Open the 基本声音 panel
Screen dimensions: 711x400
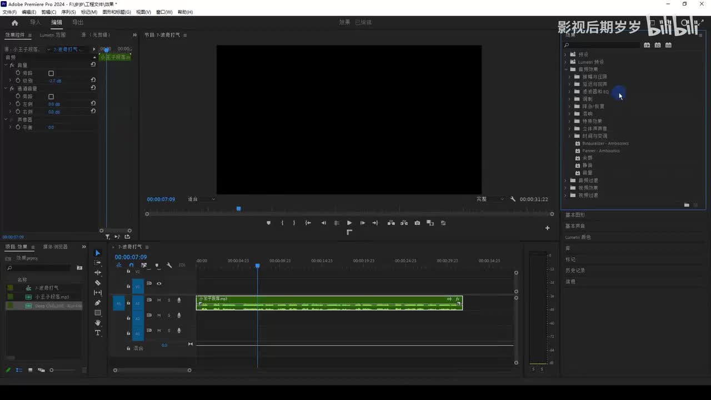[575, 226]
